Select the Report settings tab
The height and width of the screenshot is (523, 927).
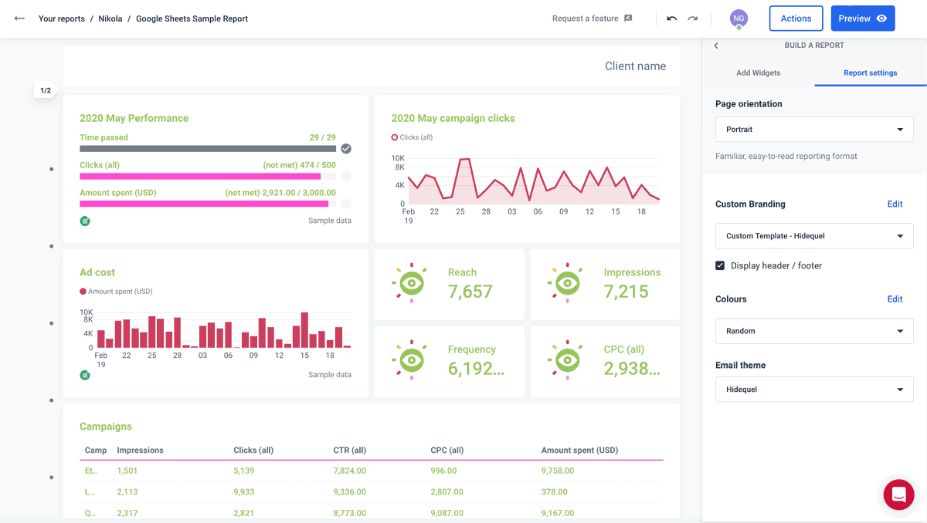click(870, 73)
